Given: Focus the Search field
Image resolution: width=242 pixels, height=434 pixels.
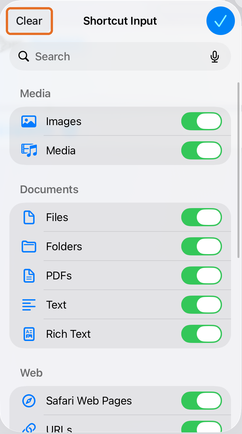Looking at the screenshot, I should (120, 56).
